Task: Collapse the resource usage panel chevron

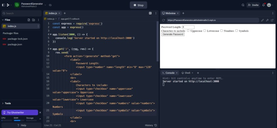Action: (40, 119)
